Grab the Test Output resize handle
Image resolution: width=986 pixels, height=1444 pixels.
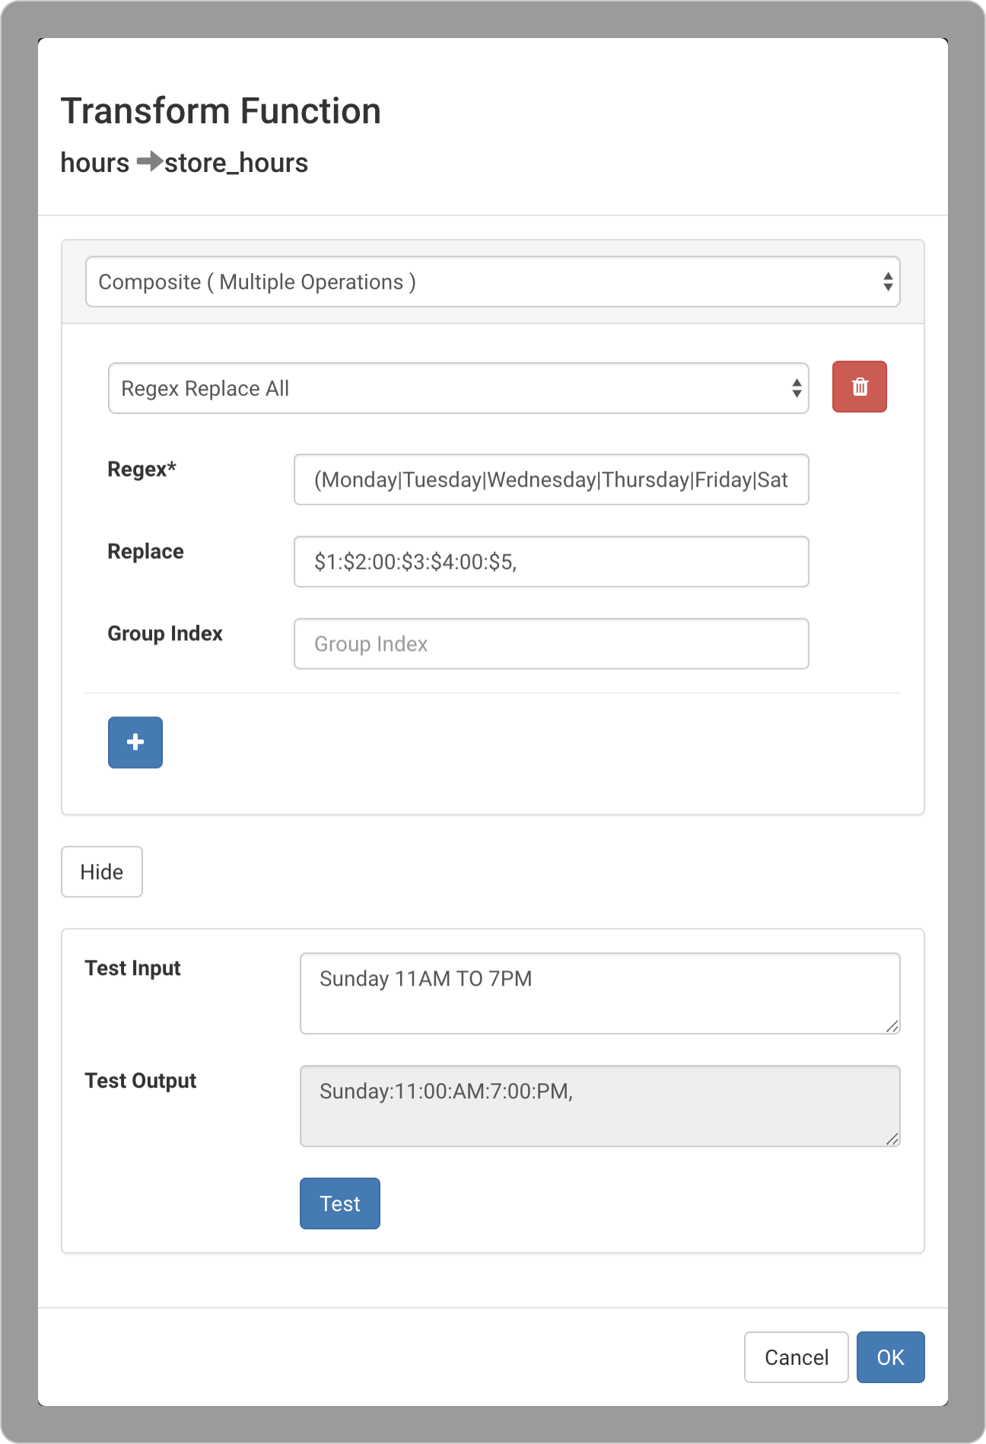pyautogui.click(x=892, y=1139)
